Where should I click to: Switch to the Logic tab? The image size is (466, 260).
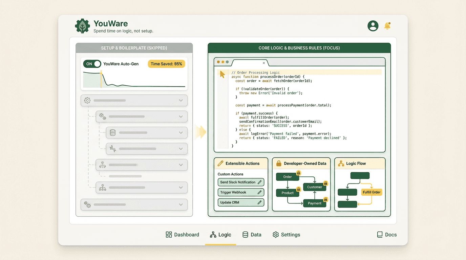pyautogui.click(x=220, y=235)
